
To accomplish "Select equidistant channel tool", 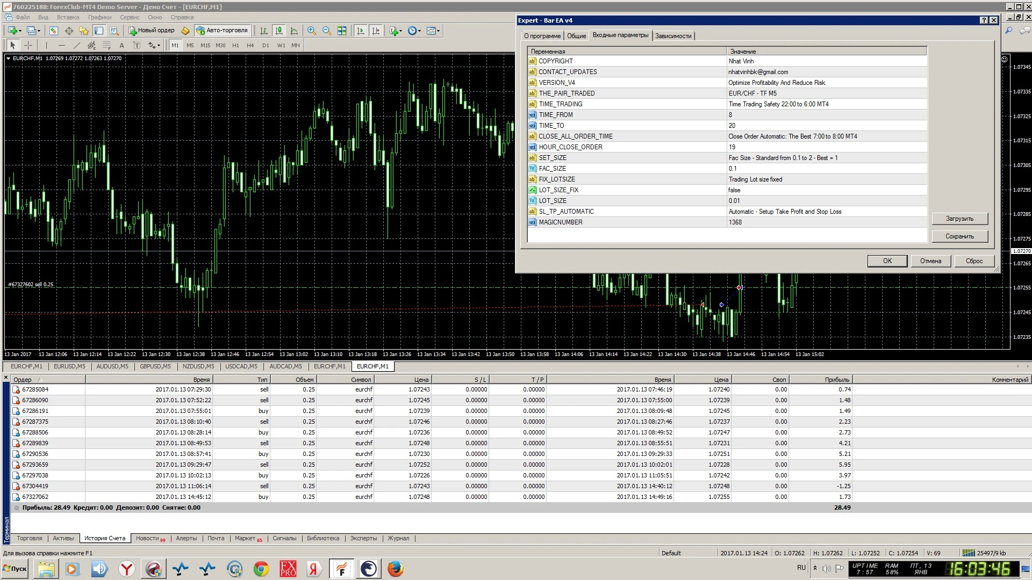I will 91,45.
